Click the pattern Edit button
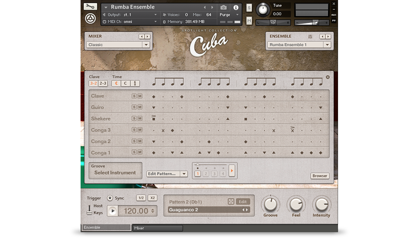Screen dimensions: 419x241 pyautogui.click(x=243, y=202)
